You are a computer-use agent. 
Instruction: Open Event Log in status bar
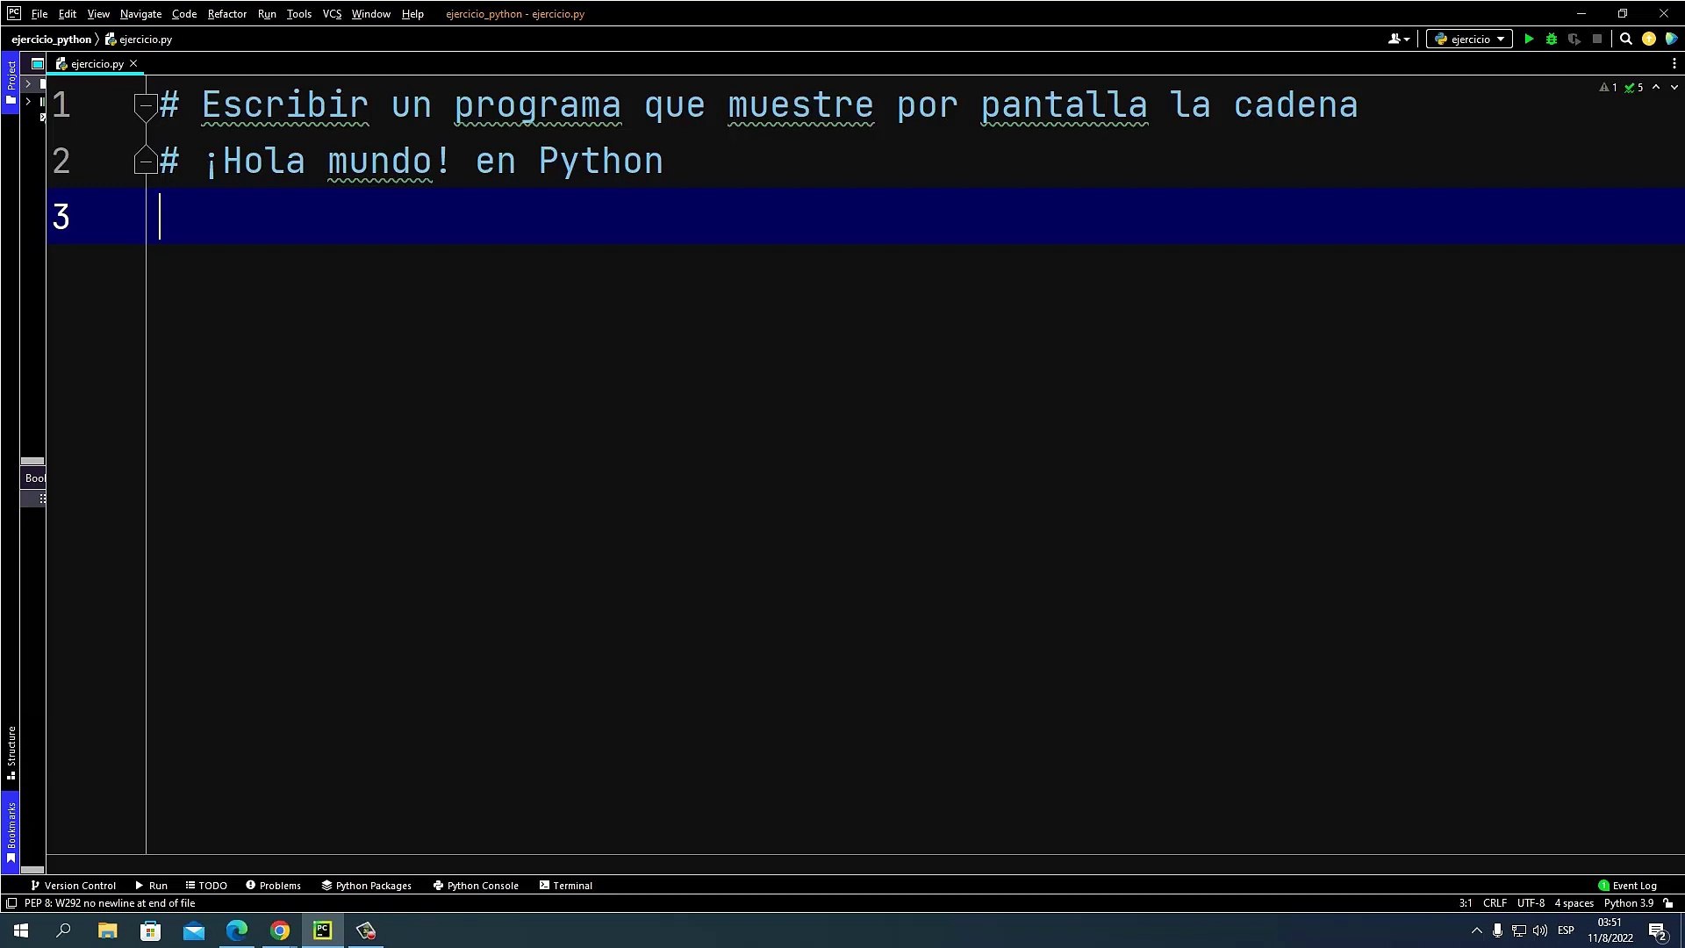[1627, 885]
